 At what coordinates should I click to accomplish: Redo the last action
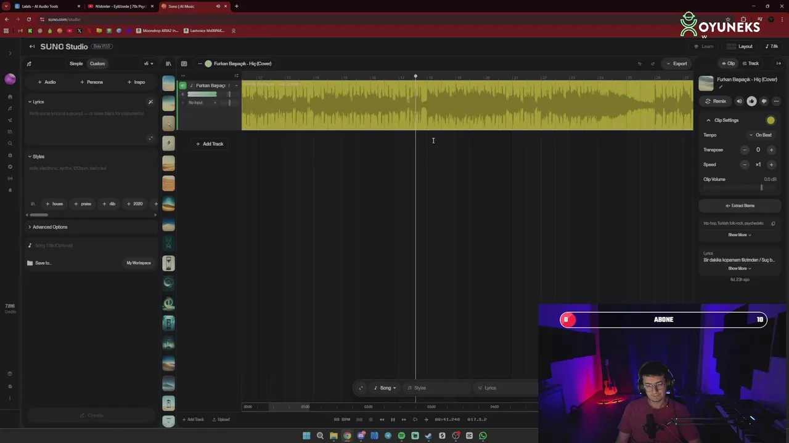tap(653, 63)
